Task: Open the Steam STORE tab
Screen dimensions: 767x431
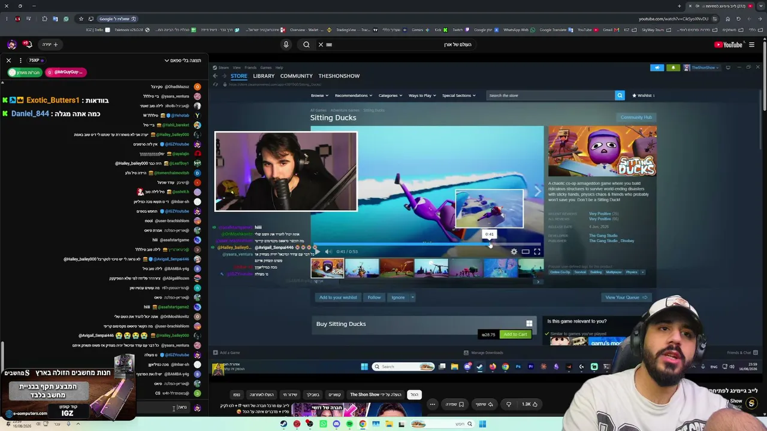Action: pyautogui.click(x=238, y=76)
